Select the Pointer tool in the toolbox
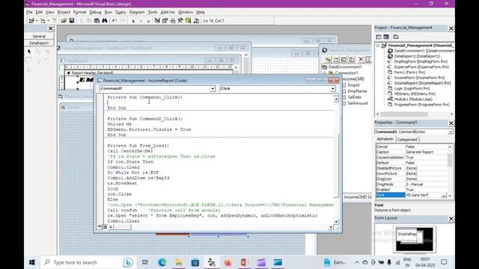479x269 pixels. pyautogui.click(x=29, y=52)
